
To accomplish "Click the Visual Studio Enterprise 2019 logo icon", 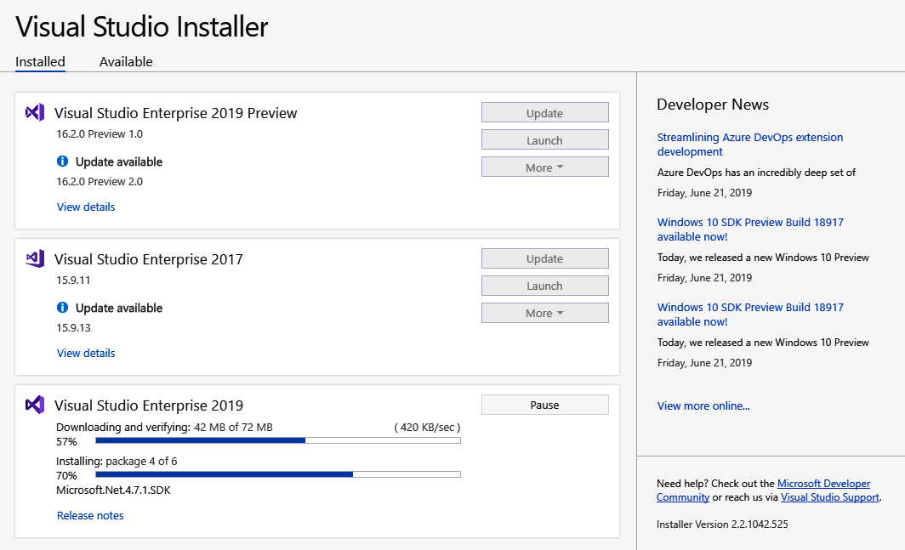I will [35, 405].
